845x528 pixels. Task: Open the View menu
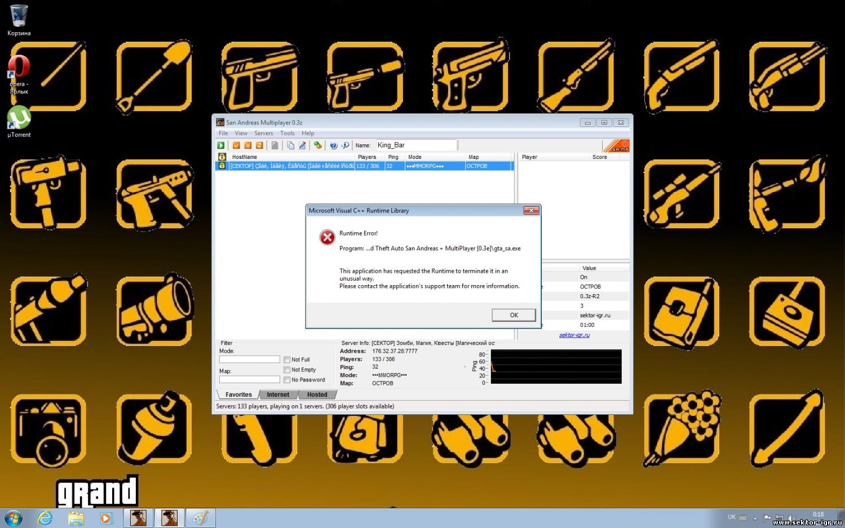241,134
